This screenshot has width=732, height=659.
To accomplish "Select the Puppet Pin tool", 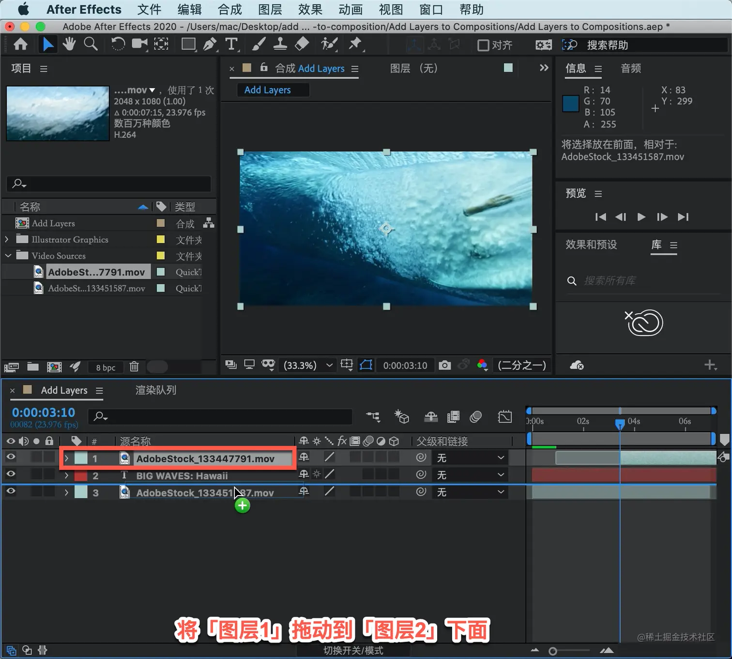I will [355, 44].
